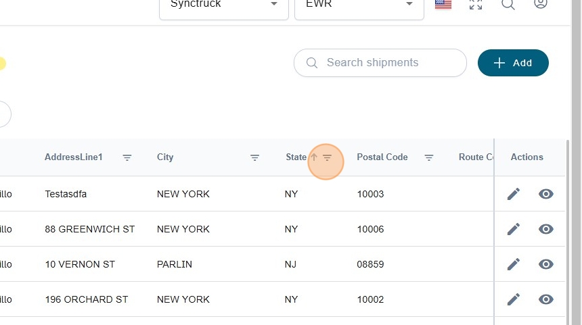Viewport: 582px width, 325px height.
Task: Sort by the State column header
Action: point(296,157)
